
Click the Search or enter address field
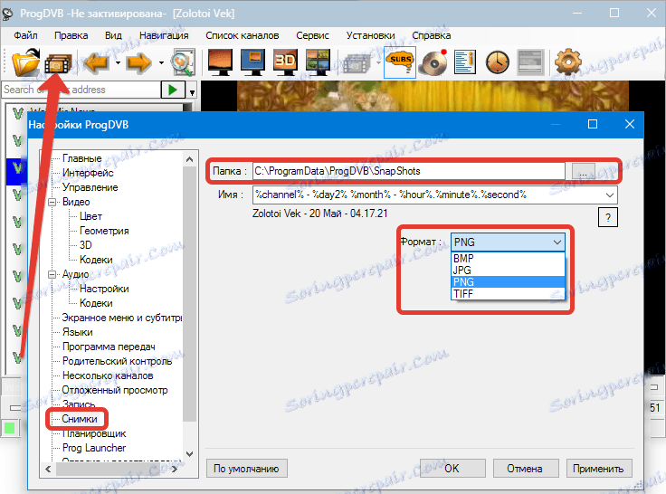pyautogui.click(x=81, y=90)
